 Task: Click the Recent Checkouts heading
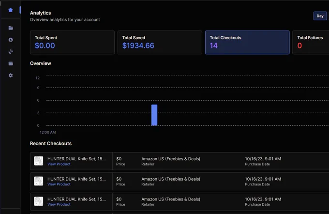click(51, 143)
